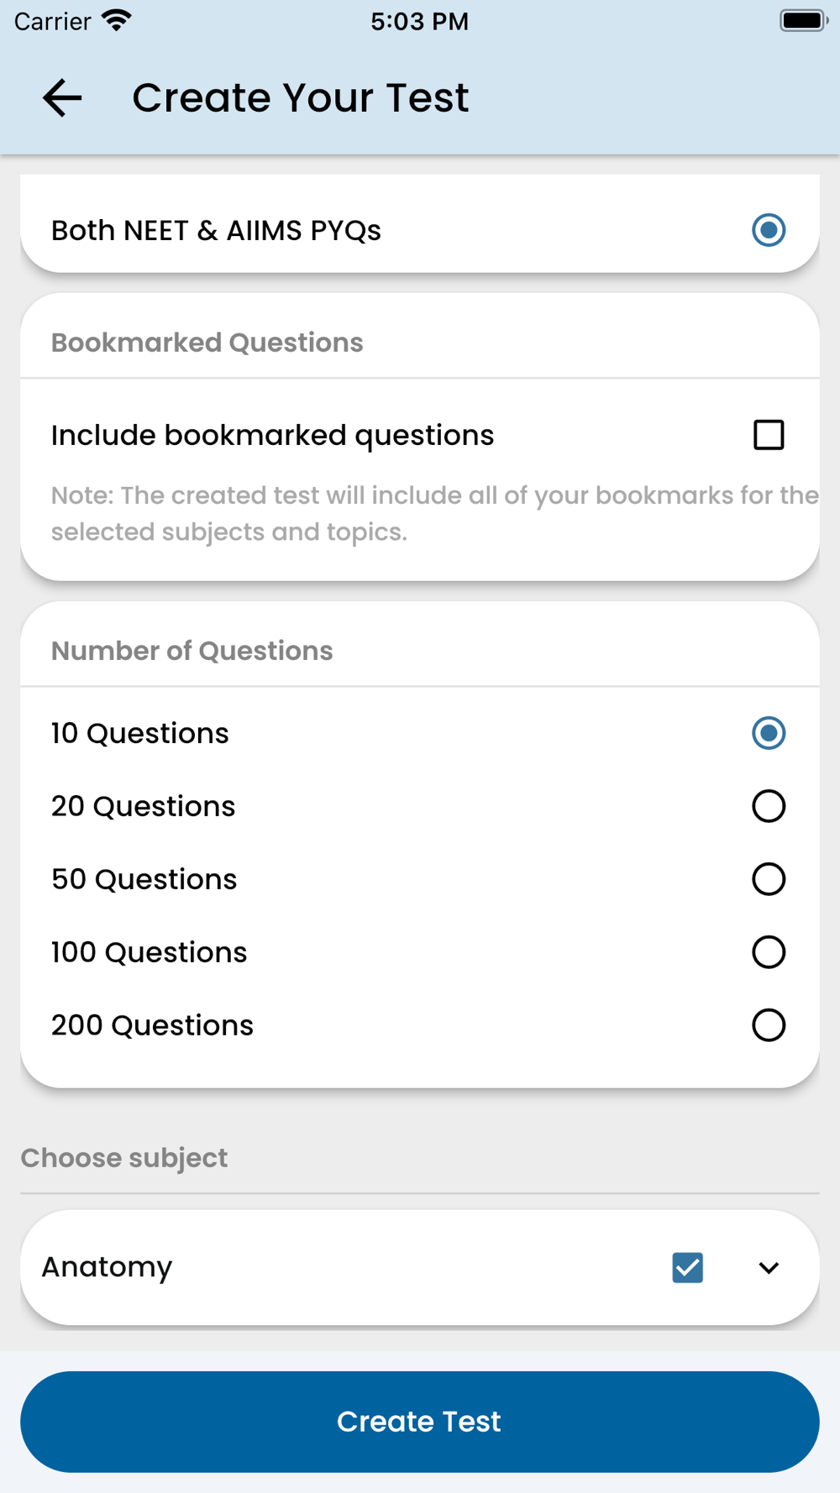Viewport: 840px width, 1493px height.
Task: Tap the 100 Questions label text
Action: click(149, 952)
